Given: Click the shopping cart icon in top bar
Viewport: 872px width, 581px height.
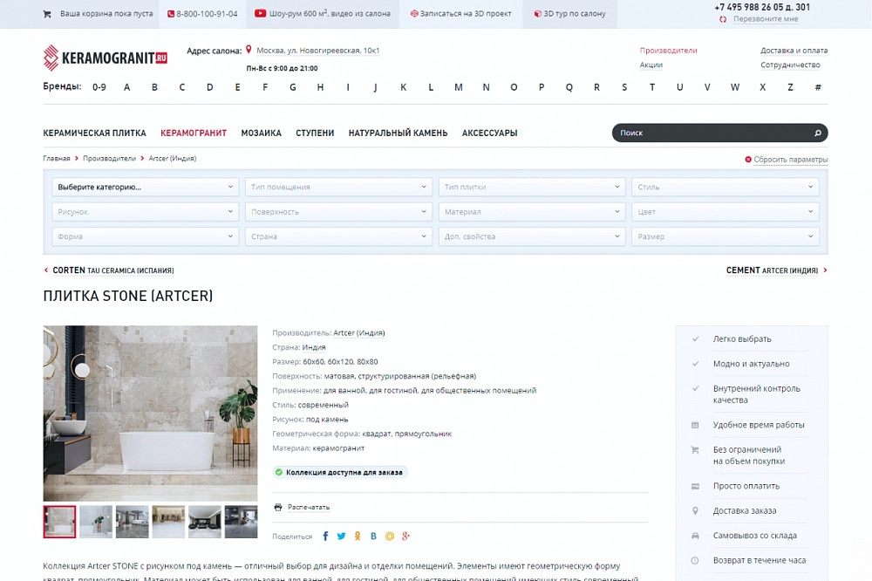Looking at the screenshot, I should [47, 14].
